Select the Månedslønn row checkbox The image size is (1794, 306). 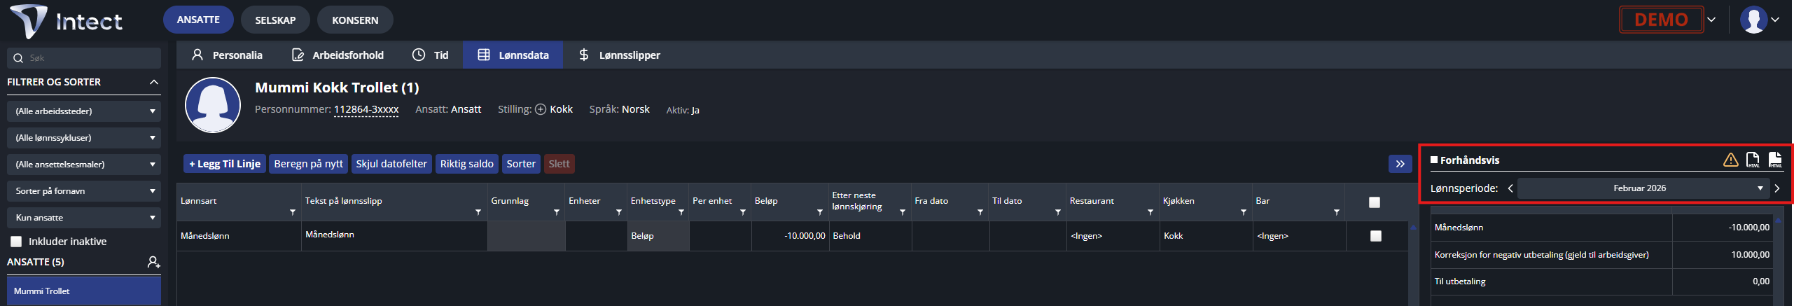pos(1376,236)
